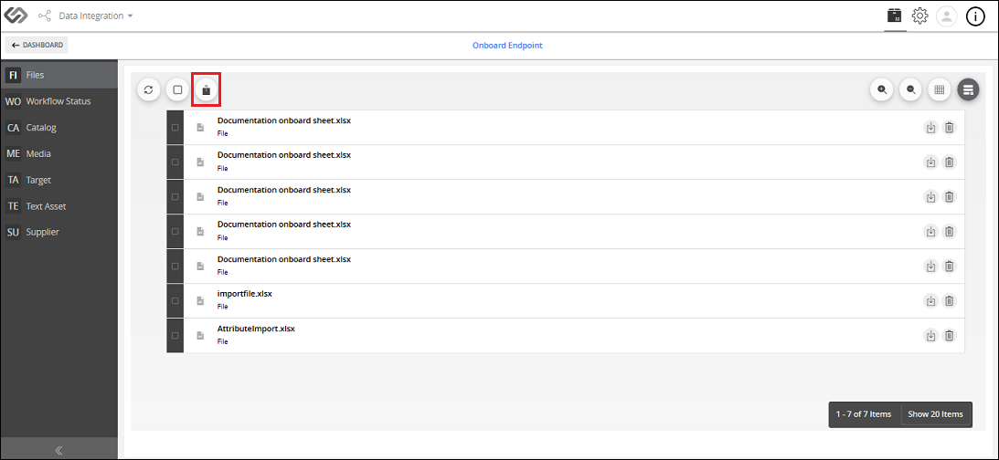
Task: Delete importfile.xlsx with the trash icon
Action: click(x=950, y=301)
